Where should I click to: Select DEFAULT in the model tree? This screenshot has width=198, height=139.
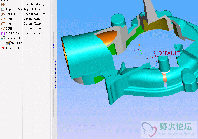[11, 14]
